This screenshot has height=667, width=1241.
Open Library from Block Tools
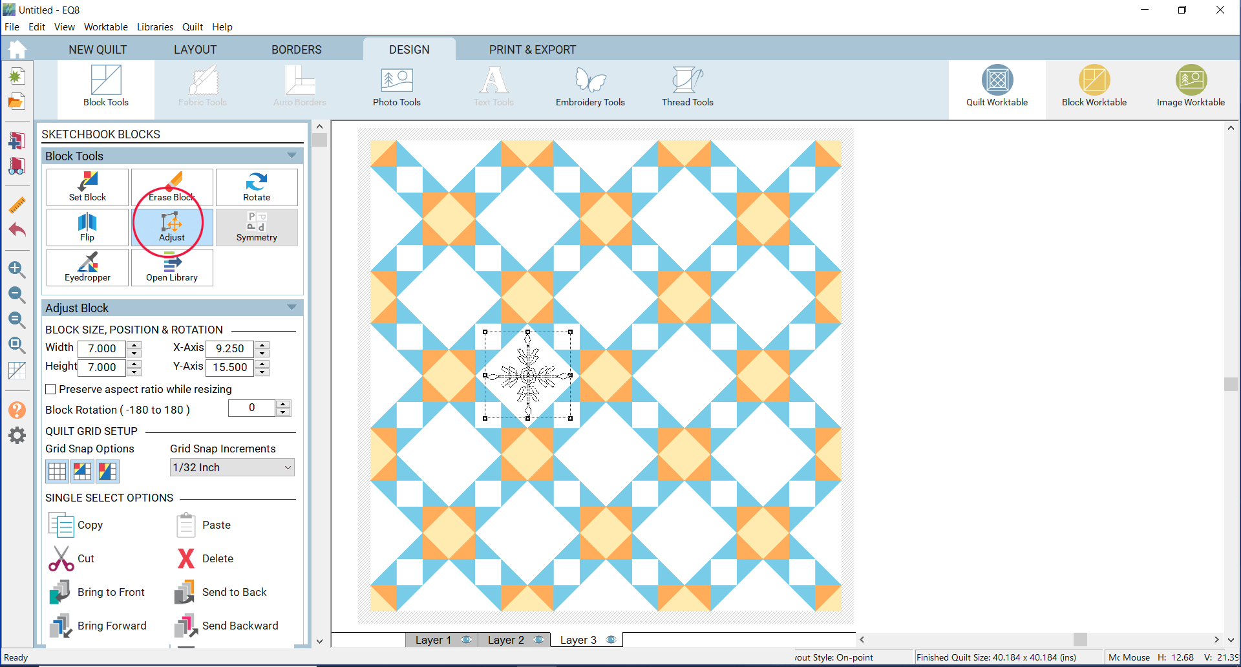click(172, 268)
